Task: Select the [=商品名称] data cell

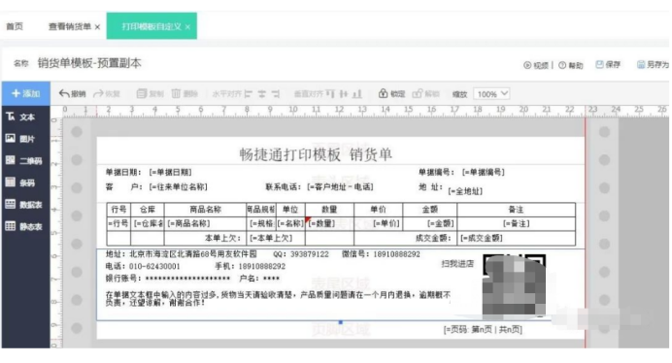Action: click(205, 223)
